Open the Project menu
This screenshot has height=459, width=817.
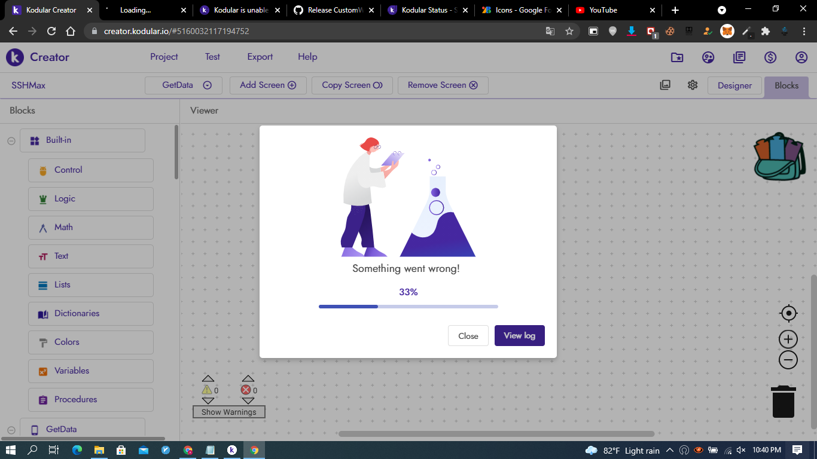(164, 57)
